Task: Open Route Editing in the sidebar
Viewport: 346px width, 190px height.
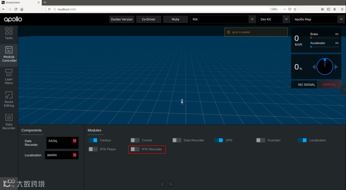Action: pos(9,99)
